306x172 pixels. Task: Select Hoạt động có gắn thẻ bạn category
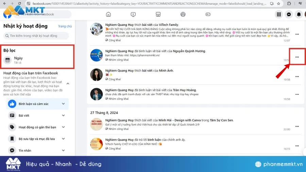(x=38, y=127)
